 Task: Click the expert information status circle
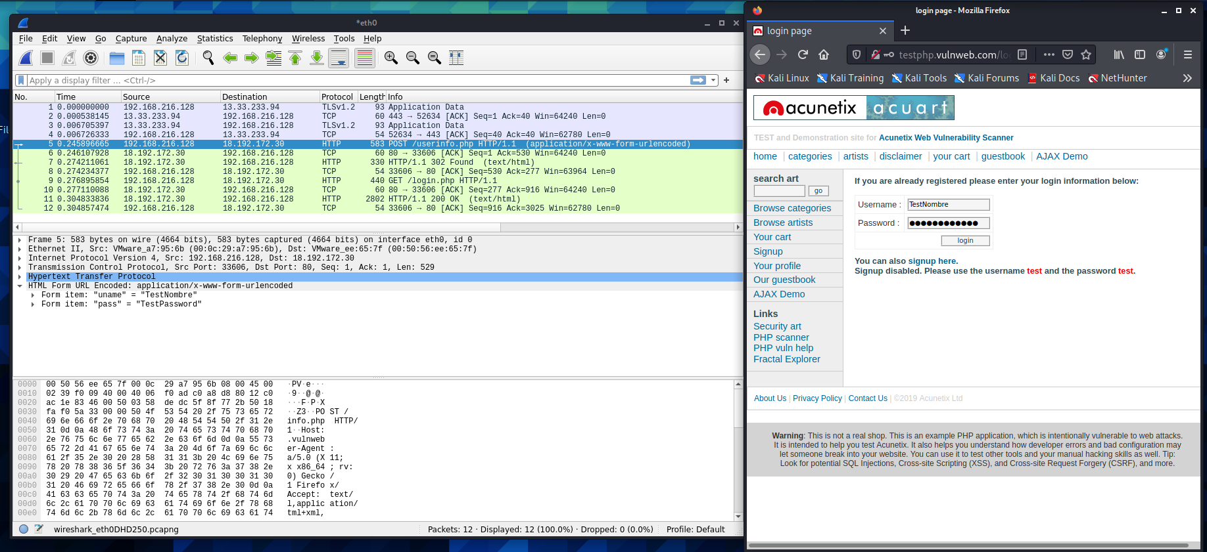click(24, 529)
